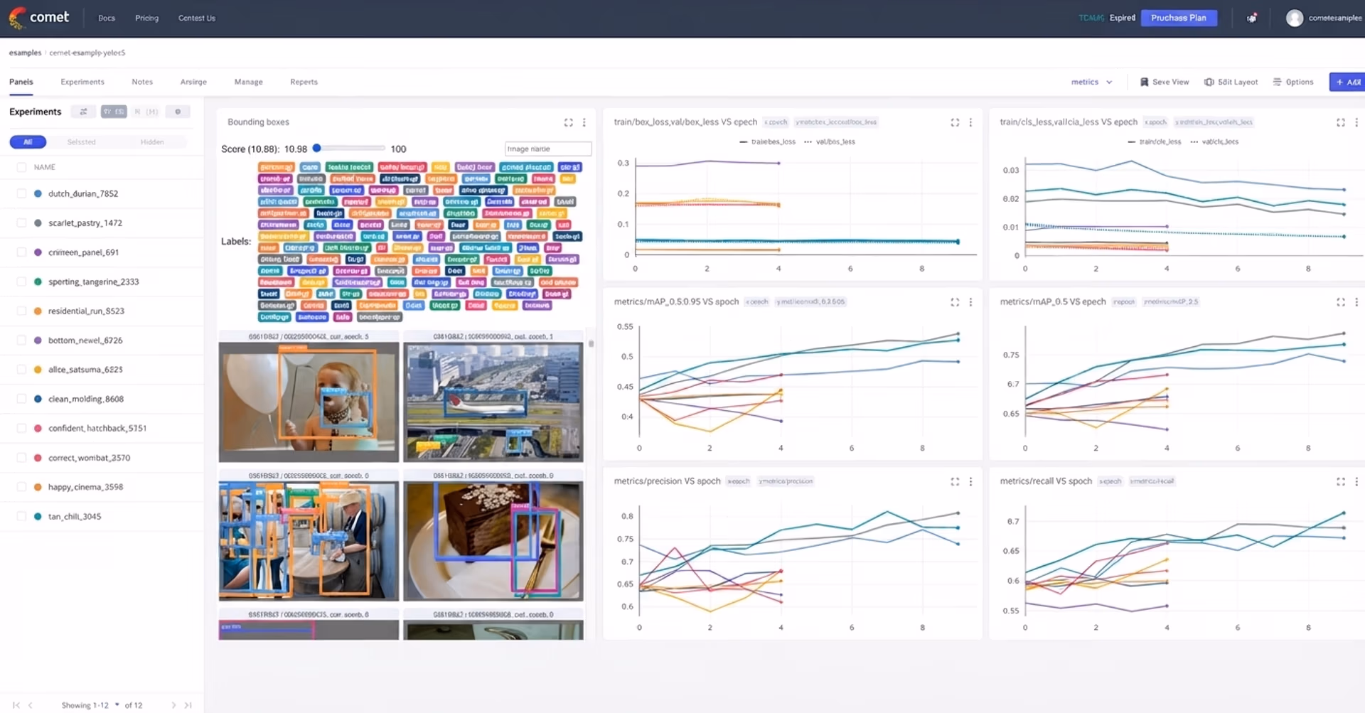Screen dimensions: 1365x713
Task: Open train/box_loss panel options menu
Action: point(970,122)
